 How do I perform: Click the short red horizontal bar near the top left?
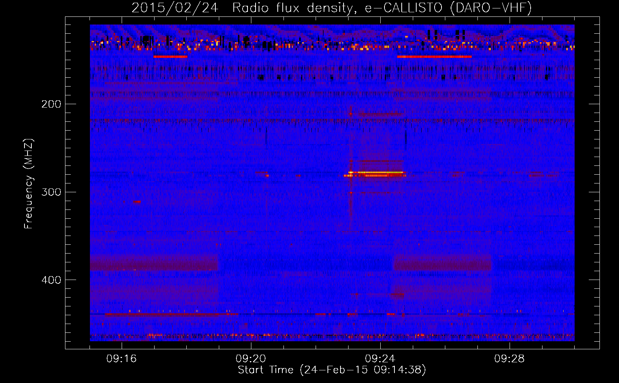[x=170, y=57]
